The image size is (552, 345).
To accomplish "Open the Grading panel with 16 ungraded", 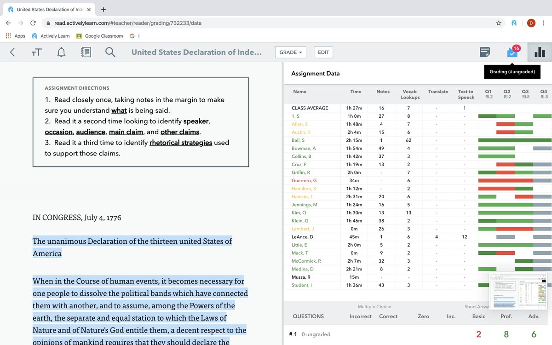I will 512,52.
